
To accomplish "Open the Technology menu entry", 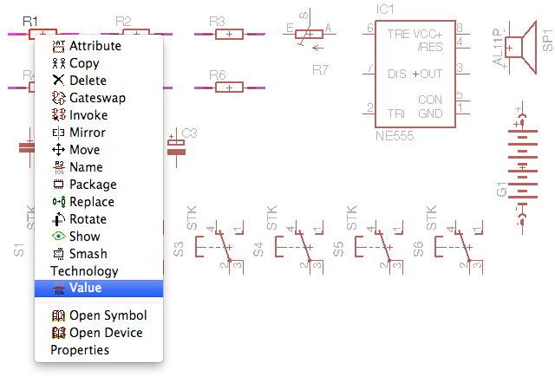I will point(84,271).
